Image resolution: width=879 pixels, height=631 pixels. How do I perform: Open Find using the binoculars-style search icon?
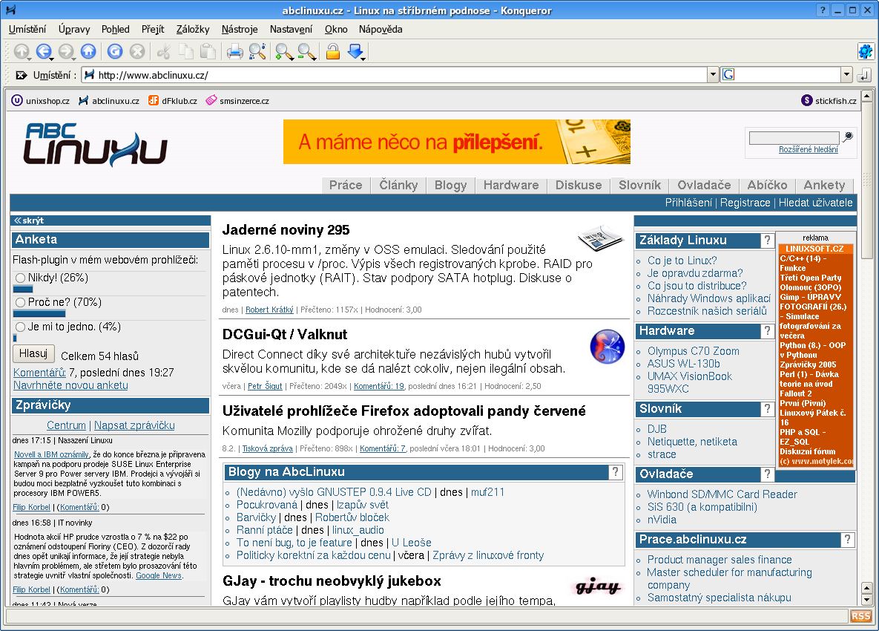click(257, 52)
